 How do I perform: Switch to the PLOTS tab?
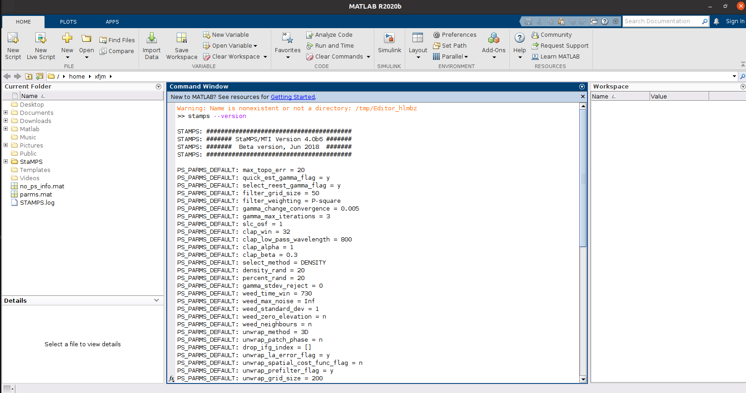tap(68, 22)
